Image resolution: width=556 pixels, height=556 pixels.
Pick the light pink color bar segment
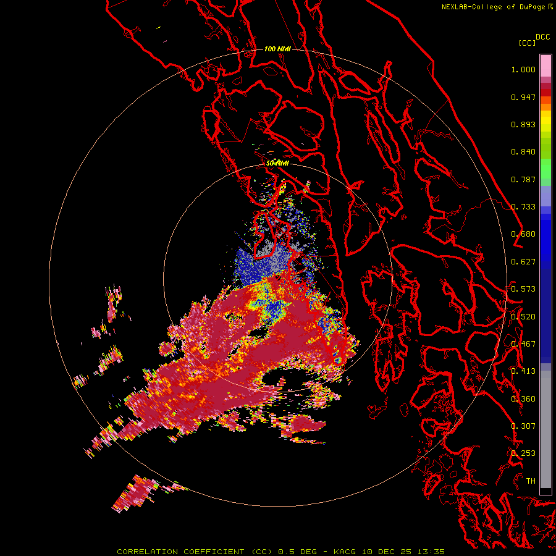pyautogui.click(x=545, y=66)
